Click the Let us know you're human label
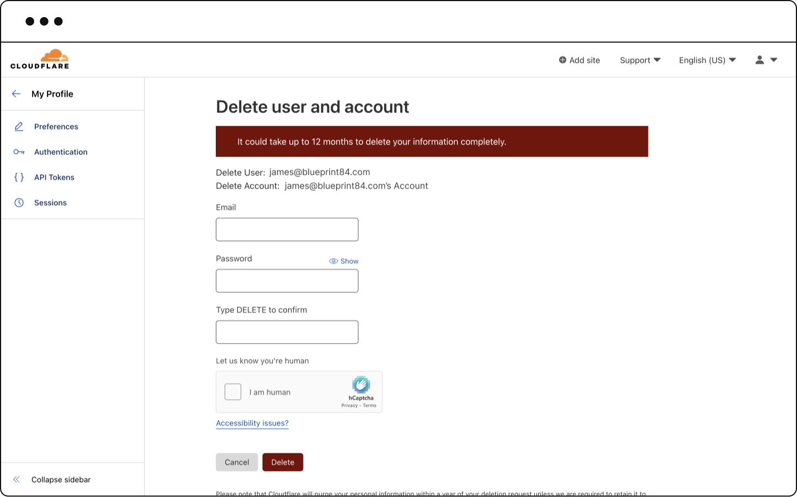 pos(262,361)
